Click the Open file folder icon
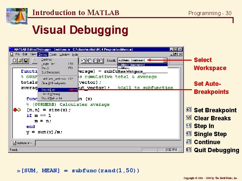Screen dimensions: 242x181 20,60
